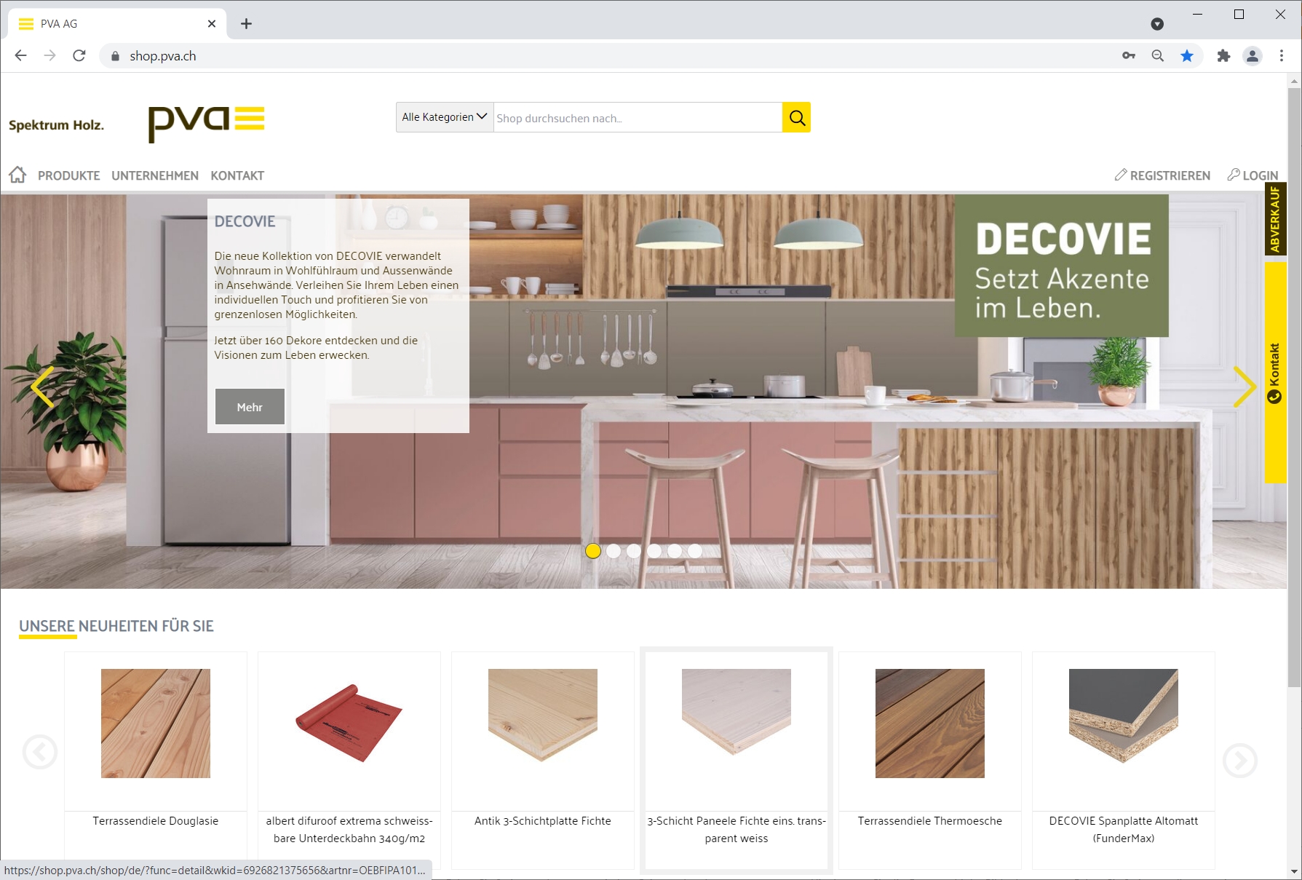Open the ABVERKAUF side tab
This screenshot has width=1302, height=880.
(1275, 219)
